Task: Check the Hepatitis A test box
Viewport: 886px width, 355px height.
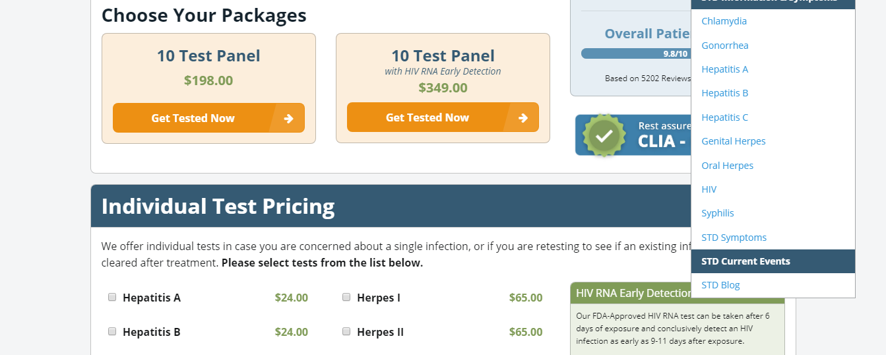Action: click(112, 297)
